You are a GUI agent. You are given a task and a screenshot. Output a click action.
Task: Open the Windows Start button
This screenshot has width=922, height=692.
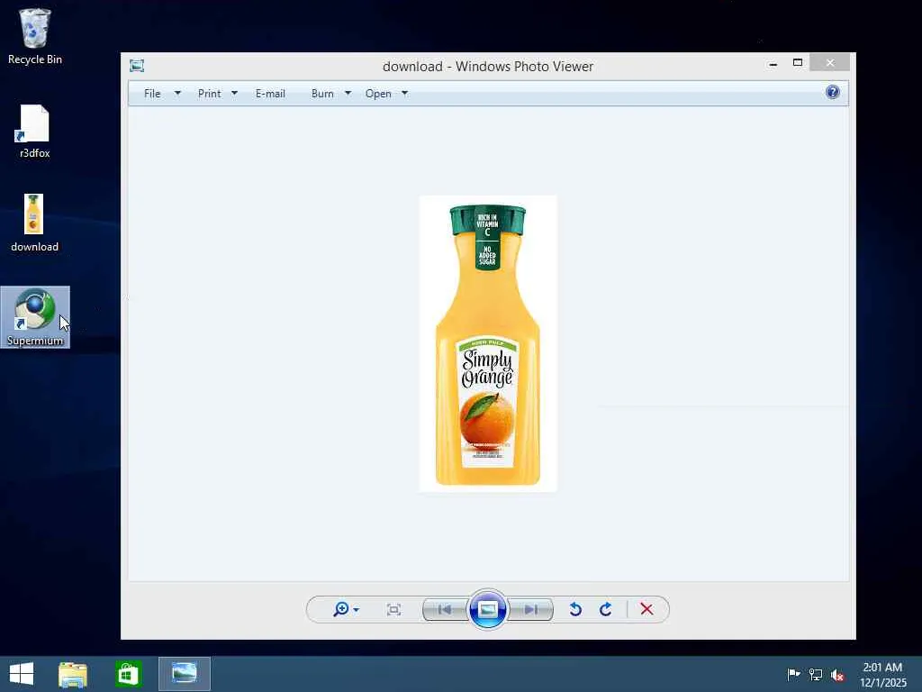tap(22, 674)
